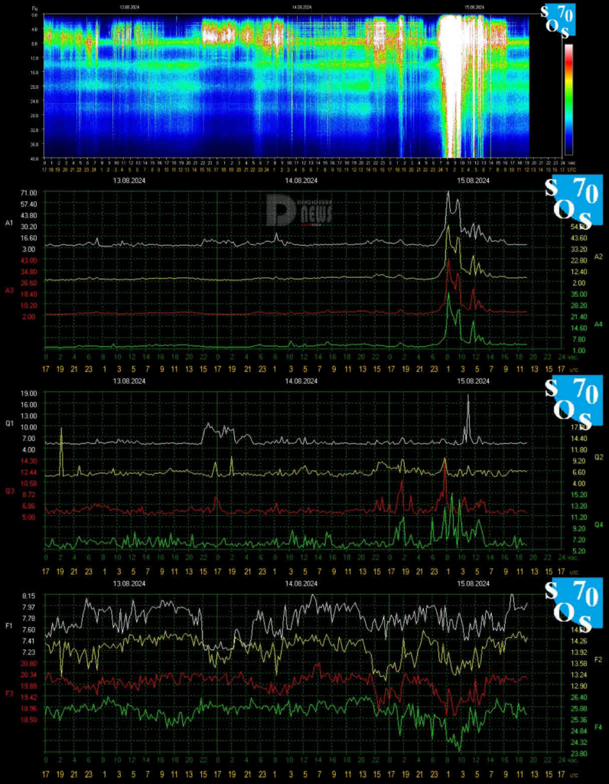
Task: Select the red A3 axis label
Action: 9,290
